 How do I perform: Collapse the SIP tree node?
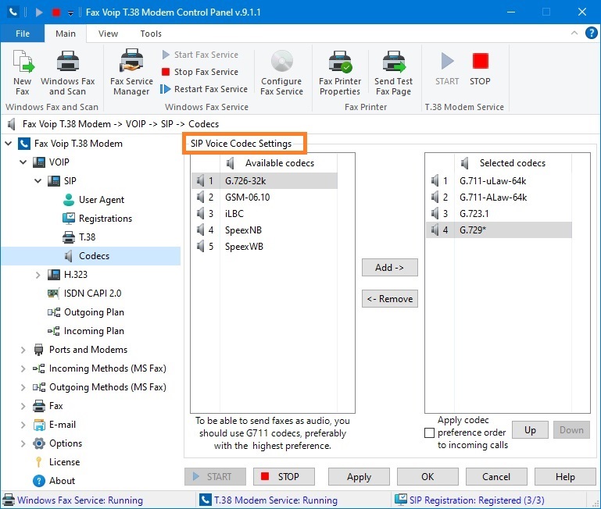(38, 181)
